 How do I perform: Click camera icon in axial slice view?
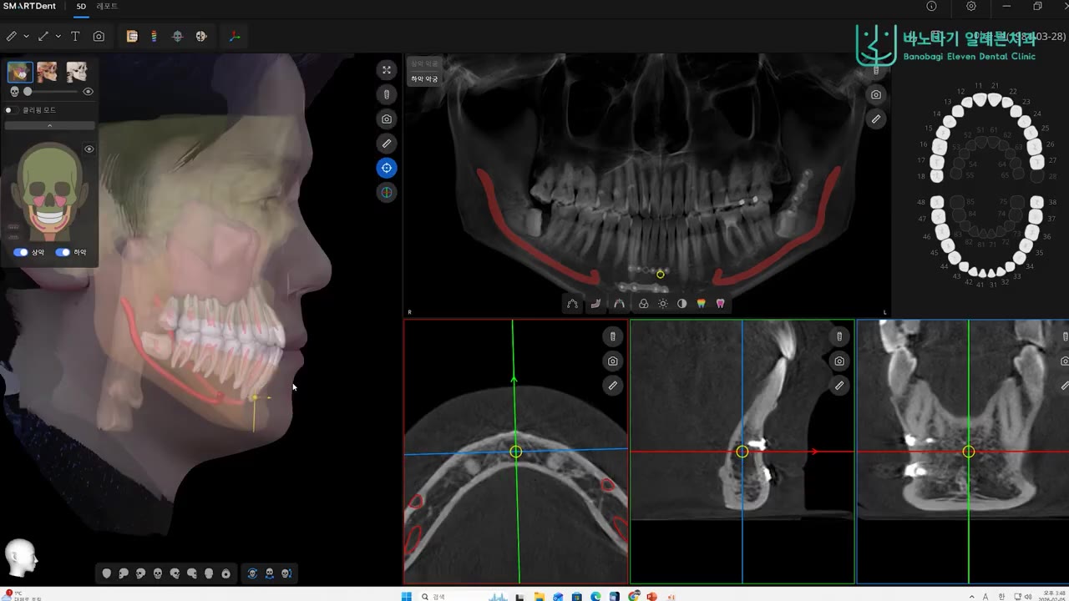(x=613, y=361)
